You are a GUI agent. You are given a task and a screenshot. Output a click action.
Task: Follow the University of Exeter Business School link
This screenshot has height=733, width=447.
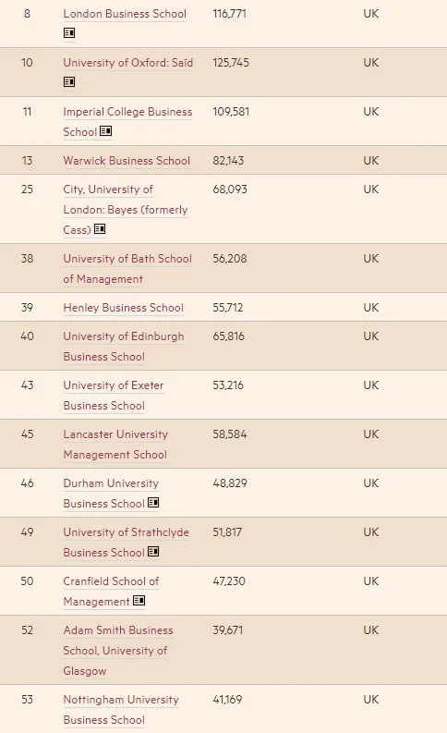114,396
